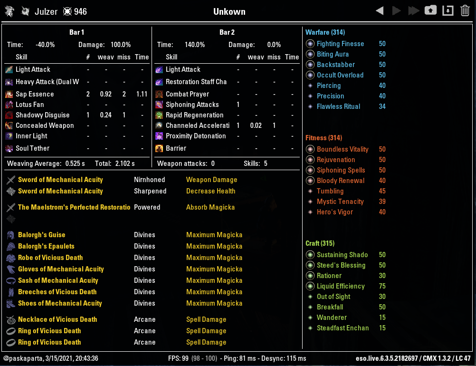Go to the next fight arrow
476x366 pixels.
click(397, 11)
